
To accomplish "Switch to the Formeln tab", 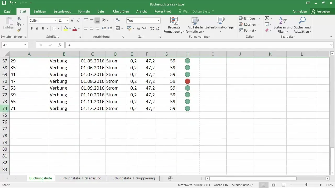I will point(84,11).
